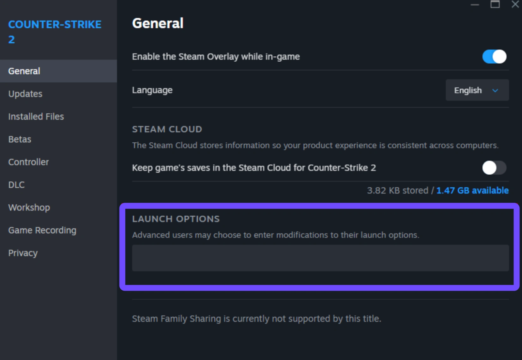Open Controller settings page

(x=29, y=162)
